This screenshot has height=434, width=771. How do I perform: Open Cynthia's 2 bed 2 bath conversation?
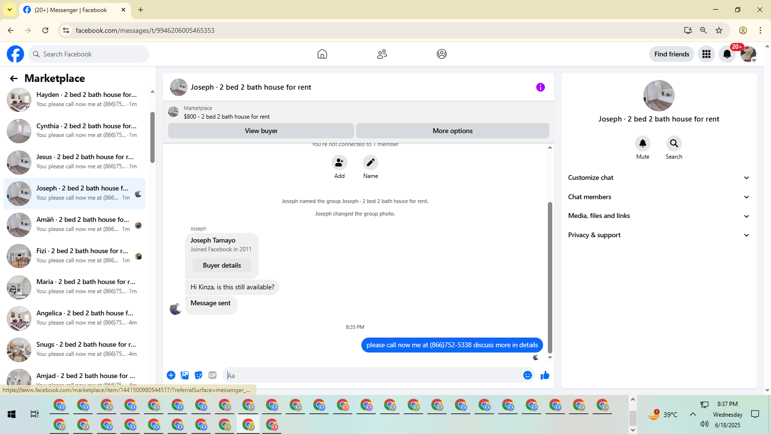[75, 131]
